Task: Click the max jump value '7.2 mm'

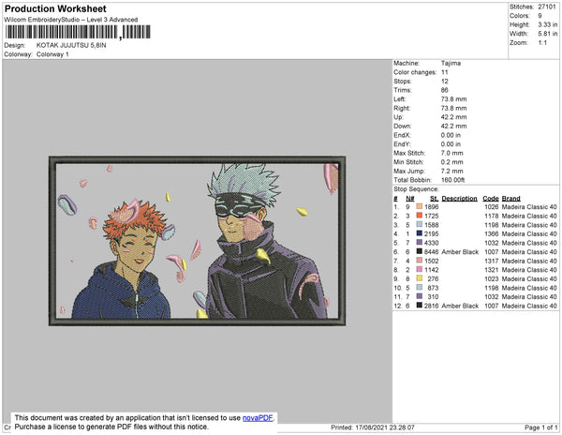Action: (452, 171)
